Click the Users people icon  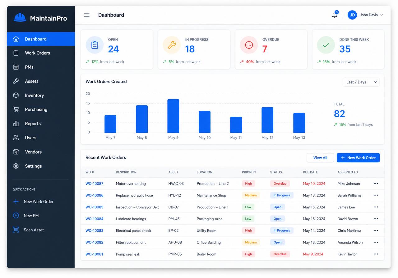pos(16,138)
